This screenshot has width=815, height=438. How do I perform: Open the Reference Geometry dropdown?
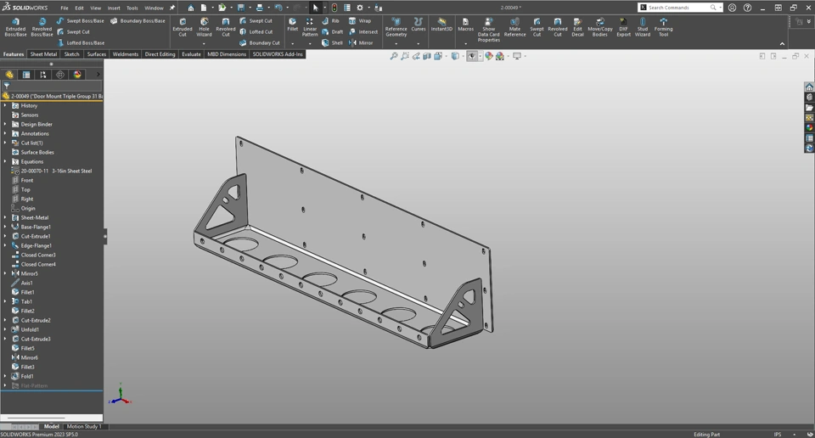(396, 43)
